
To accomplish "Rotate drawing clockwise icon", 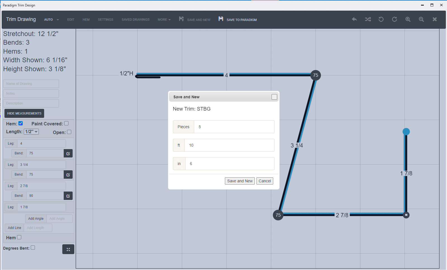I will (394, 19).
